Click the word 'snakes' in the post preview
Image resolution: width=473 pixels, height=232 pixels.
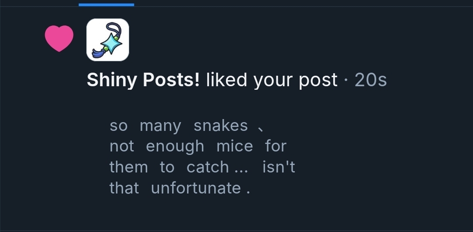coord(220,126)
